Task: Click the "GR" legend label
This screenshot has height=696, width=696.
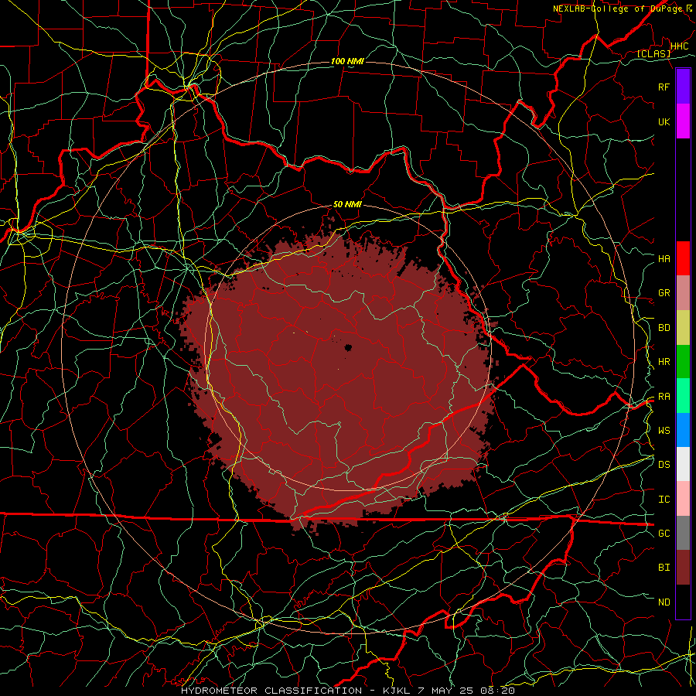Action: coord(664,293)
